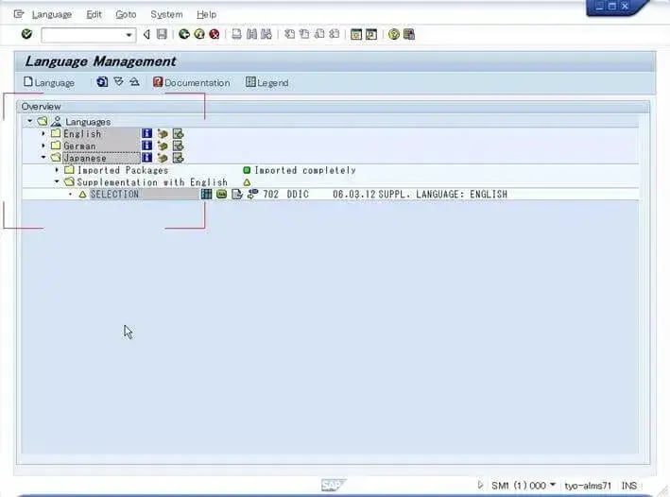Open the command field dropdown arrow
Viewport: 670px width, 497px height.
[129, 35]
